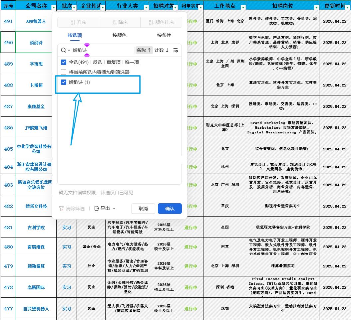Click 实习 link in 吉利学院 row
Screen dimensions: 351x320
[67, 228]
